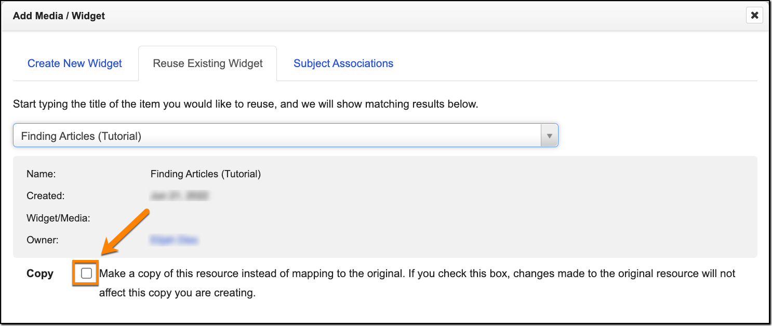The image size is (772, 326).
Task: Click the Finding Articles (Tutorial) combo box field
Action: coord(275,136)
